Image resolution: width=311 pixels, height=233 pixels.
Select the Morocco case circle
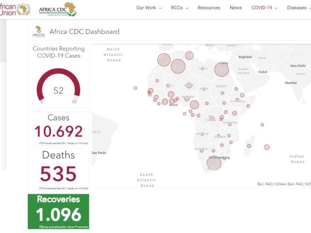coord(164,60)
